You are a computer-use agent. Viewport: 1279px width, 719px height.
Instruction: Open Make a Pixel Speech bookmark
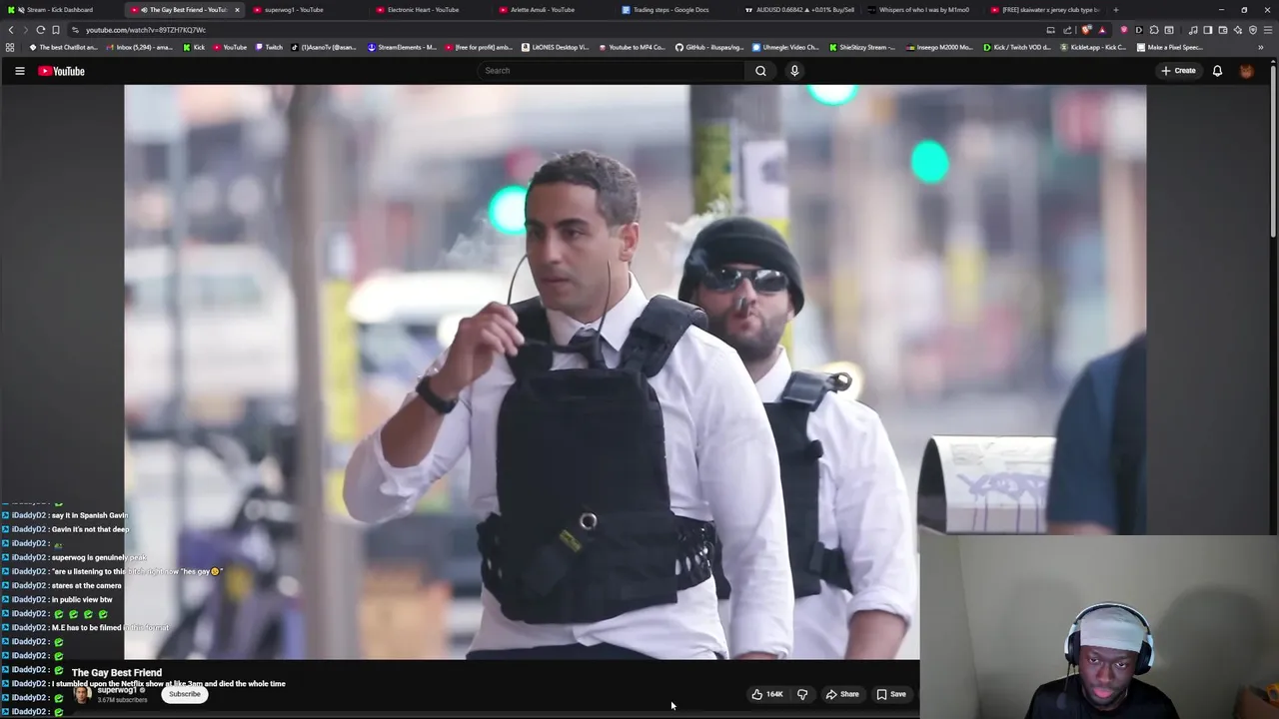[1170, 47]
